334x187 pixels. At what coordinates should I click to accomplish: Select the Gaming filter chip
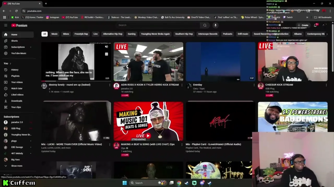(x=132, y=34)
